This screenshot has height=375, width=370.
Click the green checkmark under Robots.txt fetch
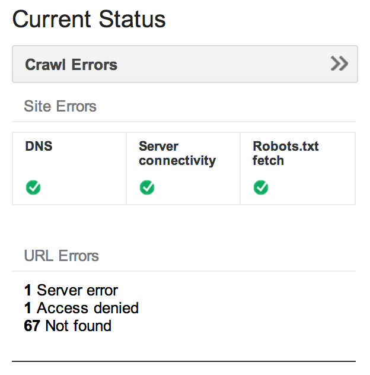(x=261, y=188)
